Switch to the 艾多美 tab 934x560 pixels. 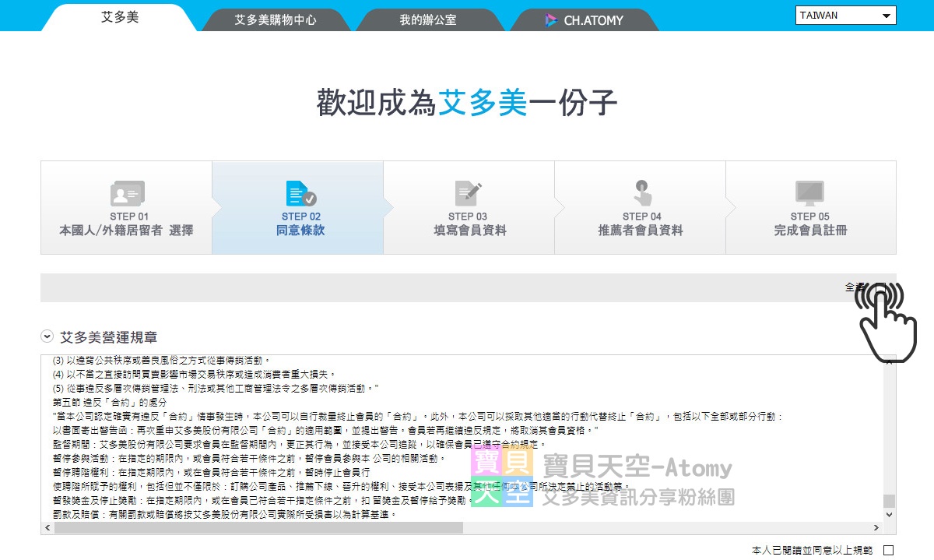pos(120,17)
